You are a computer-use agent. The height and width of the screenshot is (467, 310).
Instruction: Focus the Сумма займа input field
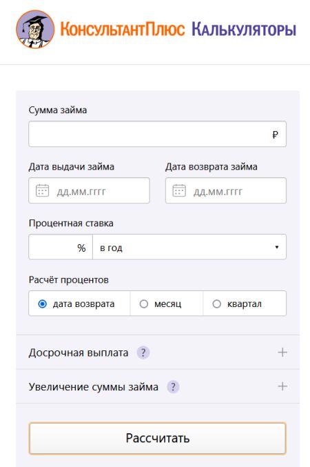[x=157, y=134]
